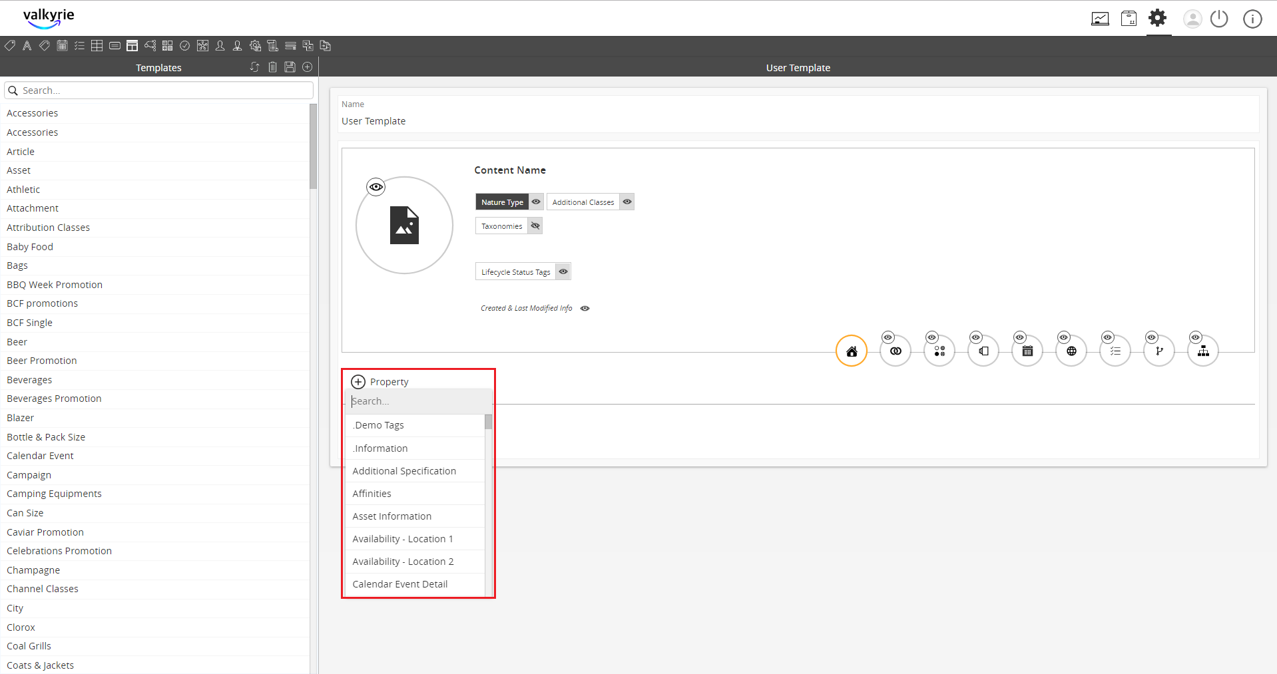Open the user profile avatar icon
Screen dimensions: 1277x674
point(1192,19)
